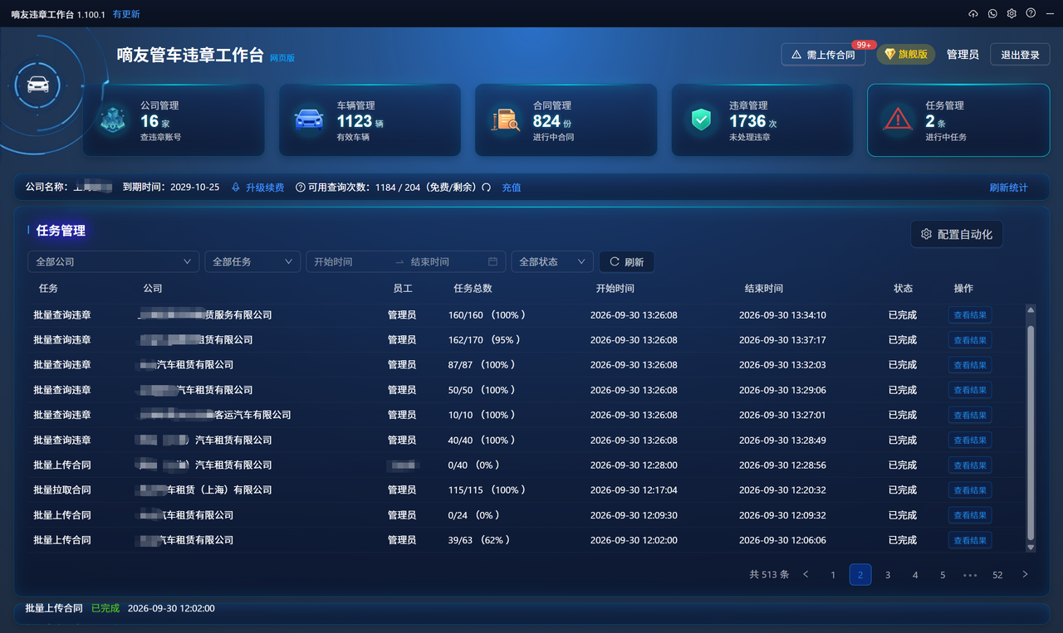Click the 网页版 link beside the title
The width and height of the screenshot is (1063, 633).
pyautogui.click(x=282, y=58)
